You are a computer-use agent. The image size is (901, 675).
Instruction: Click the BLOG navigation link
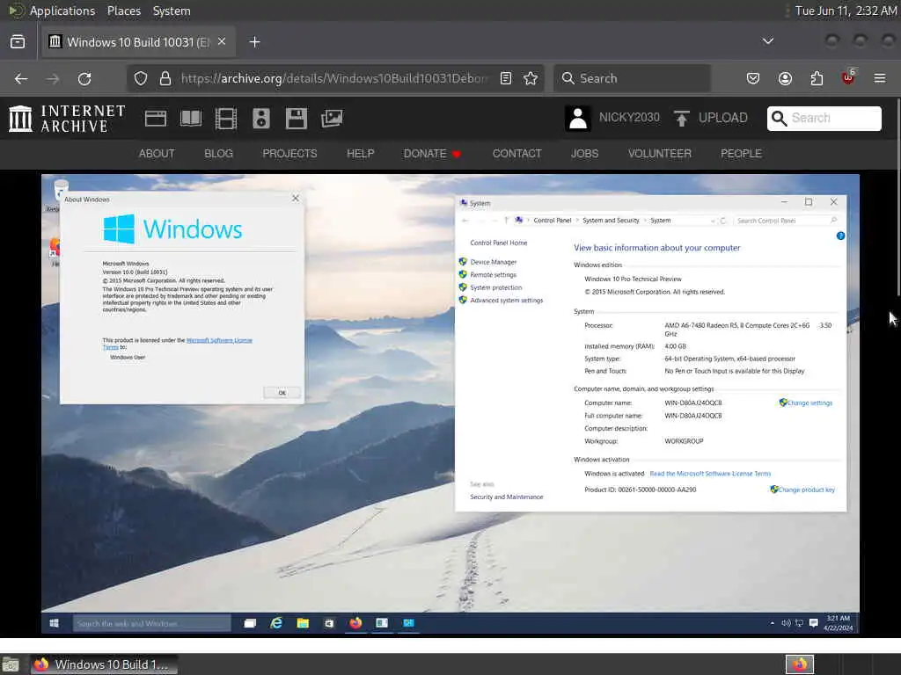click(218, 153)
